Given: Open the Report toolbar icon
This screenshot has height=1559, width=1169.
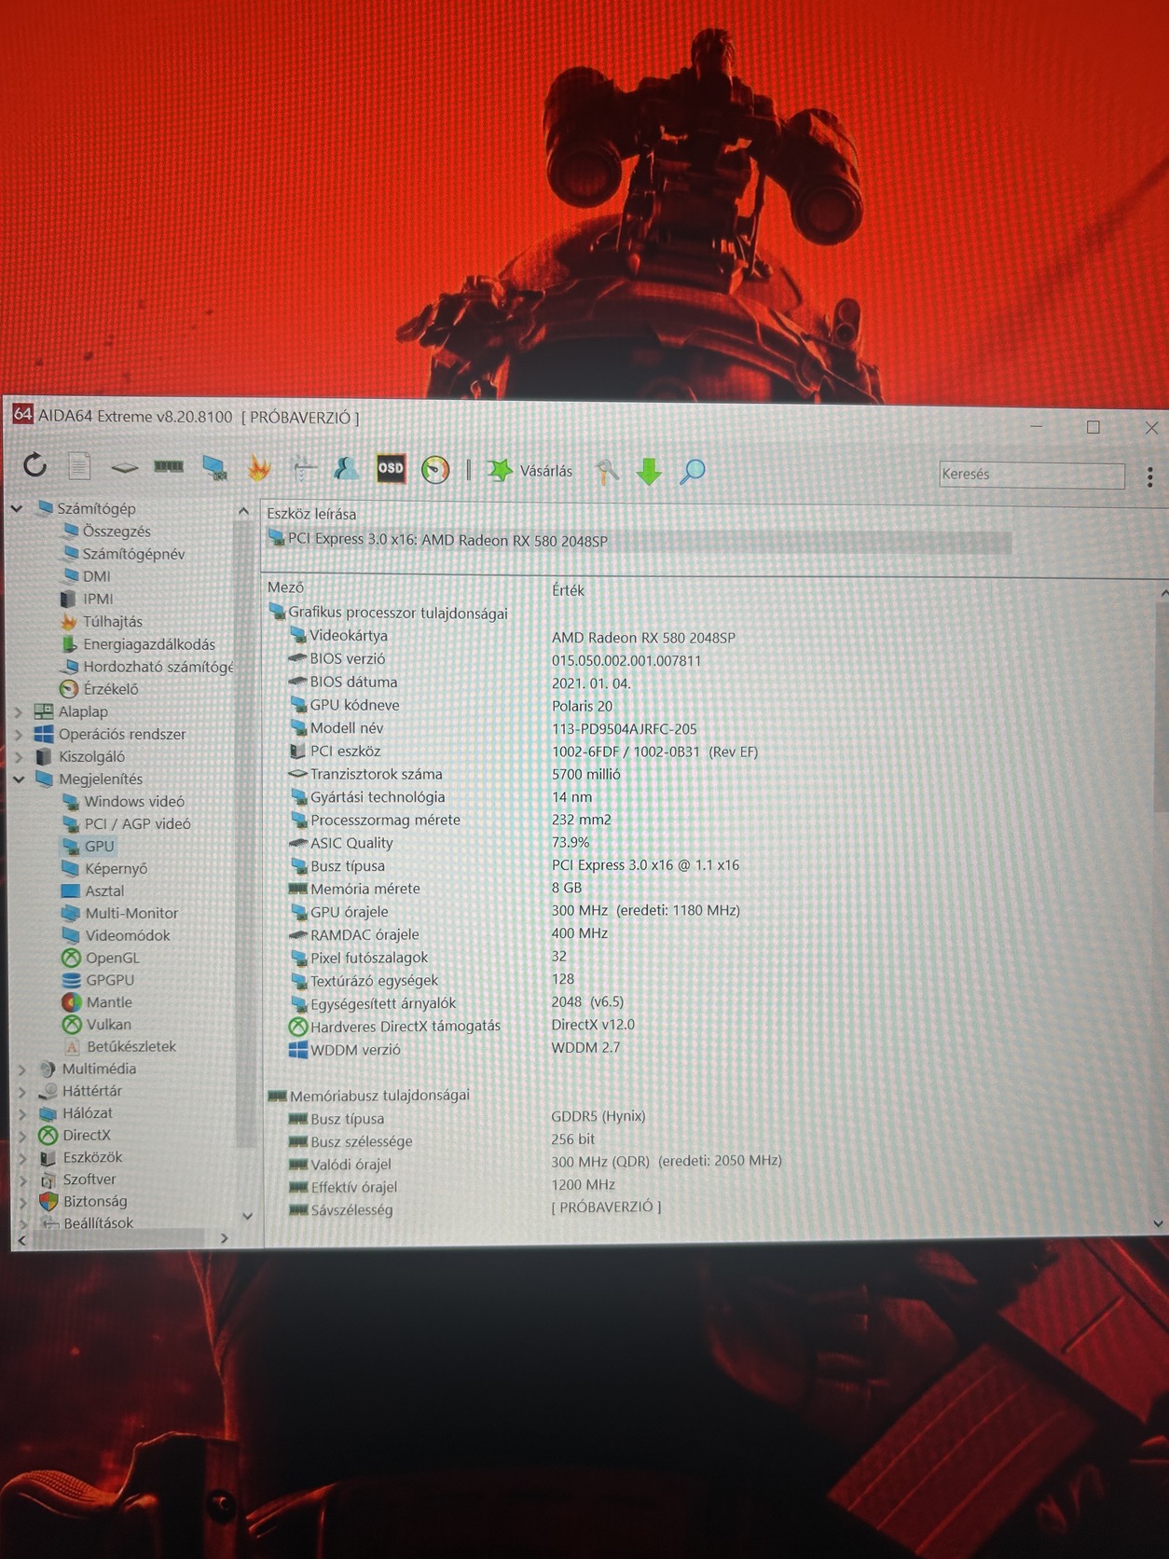Looking at the screenshot, I should 79,465.
